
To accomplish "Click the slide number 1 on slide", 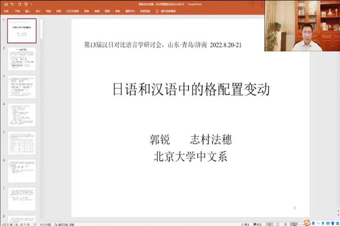I will point(294,208).
